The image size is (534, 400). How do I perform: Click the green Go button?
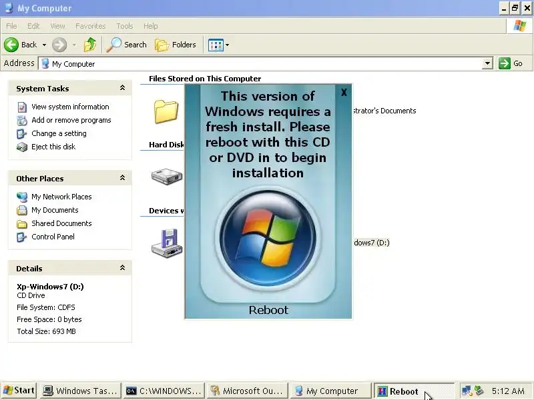pyautogui.click(x=511, y=63)
